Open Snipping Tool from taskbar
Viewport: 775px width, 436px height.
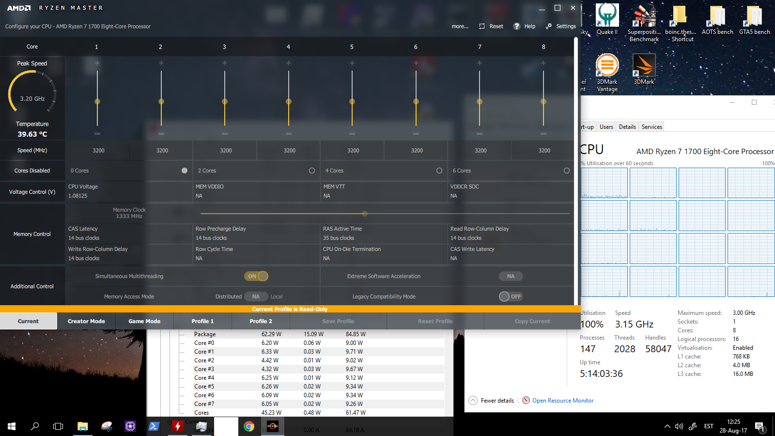point(107,426)
